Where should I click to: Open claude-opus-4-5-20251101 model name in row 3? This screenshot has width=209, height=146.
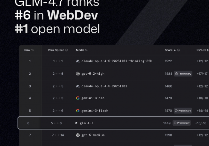104,86
